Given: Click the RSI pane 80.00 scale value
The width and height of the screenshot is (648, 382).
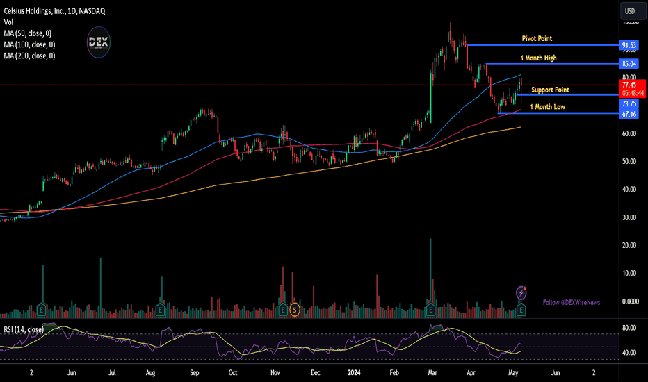Looking at the screenshot, I should (x=629, y=328).
